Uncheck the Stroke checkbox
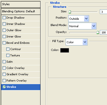Screen dimensions: 107x105 pos(4,87)
